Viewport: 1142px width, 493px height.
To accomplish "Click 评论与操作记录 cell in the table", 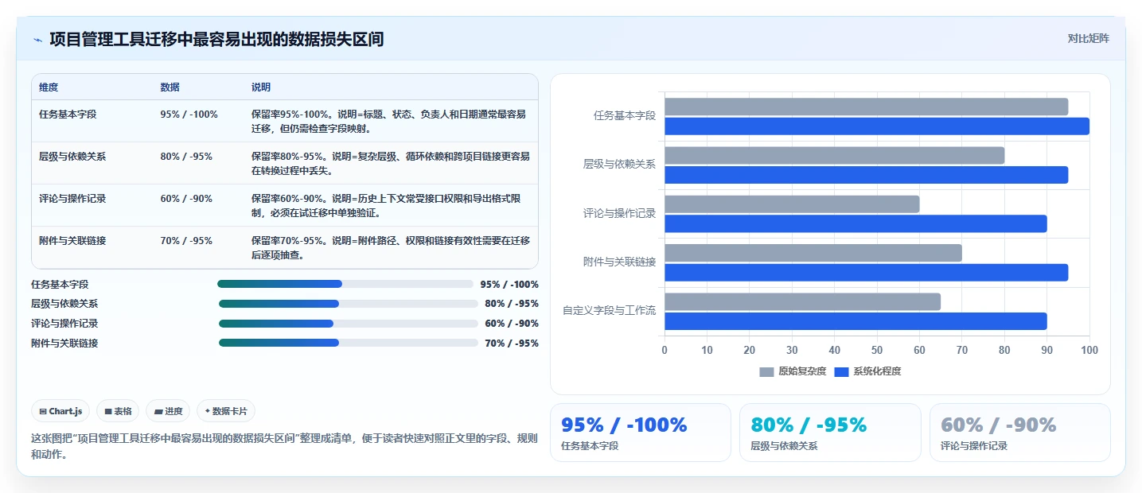I will [72, 199].
